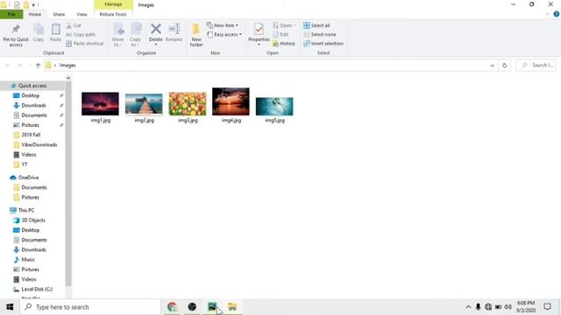
Task: Click Cut in Clipboard group
Action: 74,25
